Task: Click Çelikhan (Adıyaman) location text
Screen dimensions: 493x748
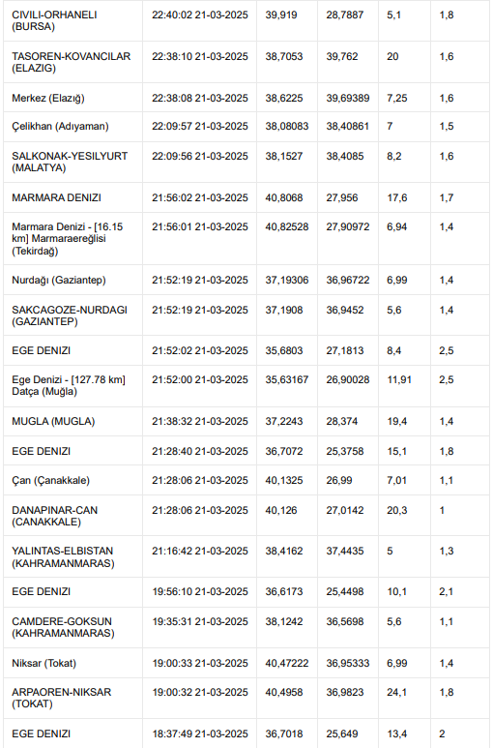Action: click(x=60, y=126)
